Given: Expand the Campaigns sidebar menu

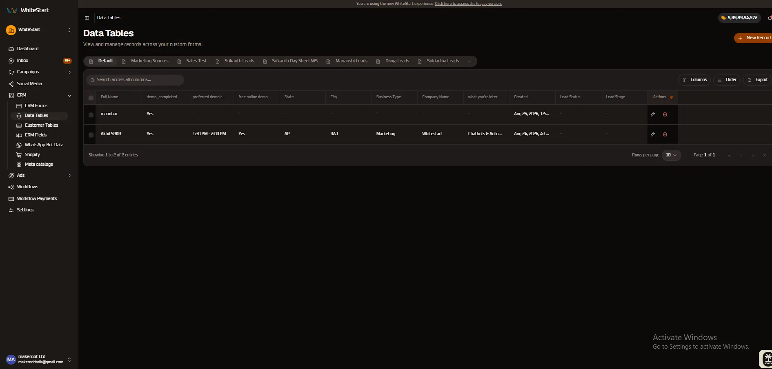Looking at the screenshot, I should click(69, 72).
